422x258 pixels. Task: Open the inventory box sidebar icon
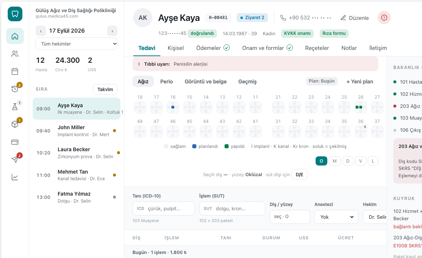click(15, 124)
